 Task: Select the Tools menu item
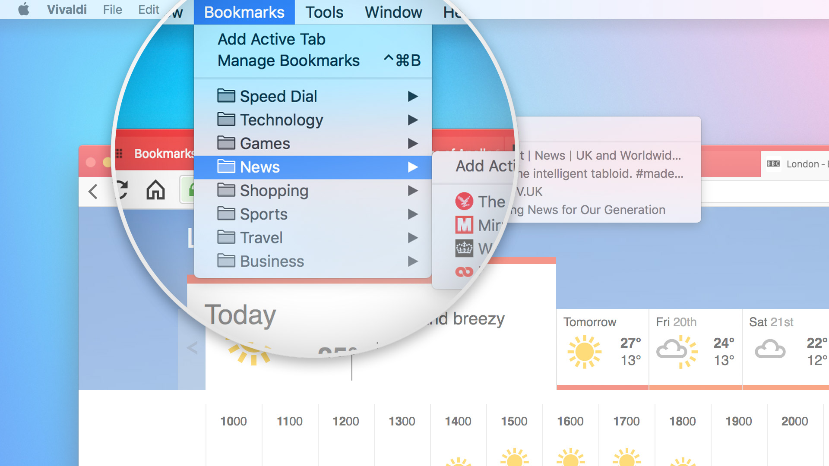click(x=323, y=12)
